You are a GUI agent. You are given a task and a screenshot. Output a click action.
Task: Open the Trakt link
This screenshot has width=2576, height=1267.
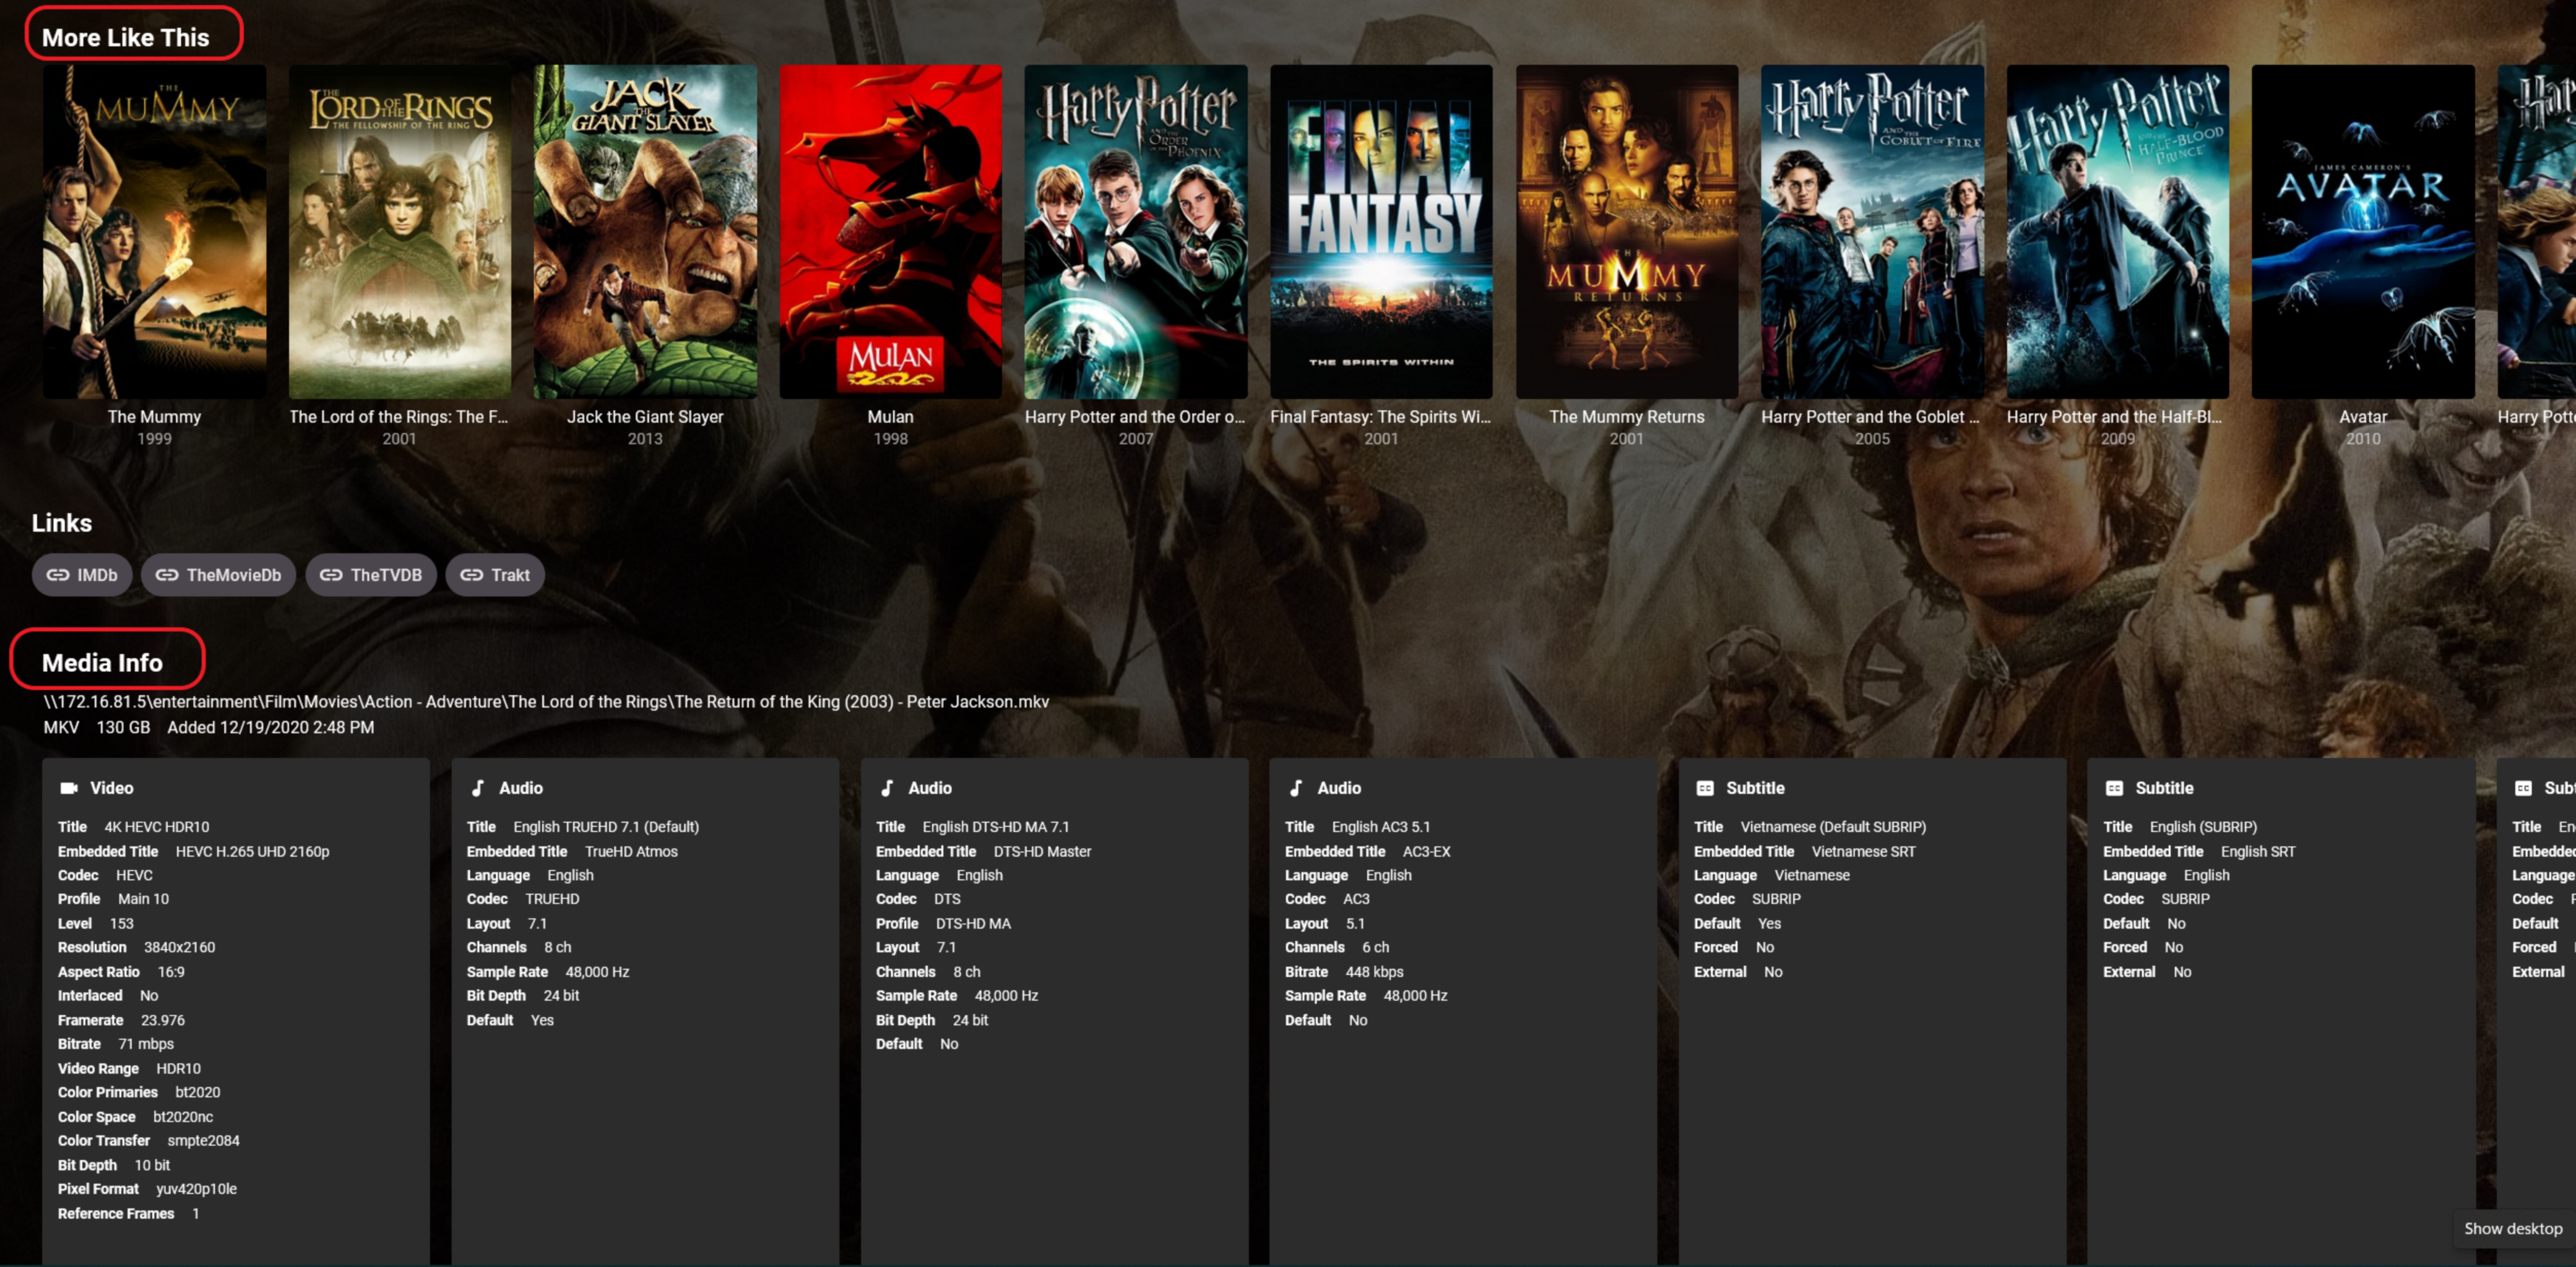(495, 575)
